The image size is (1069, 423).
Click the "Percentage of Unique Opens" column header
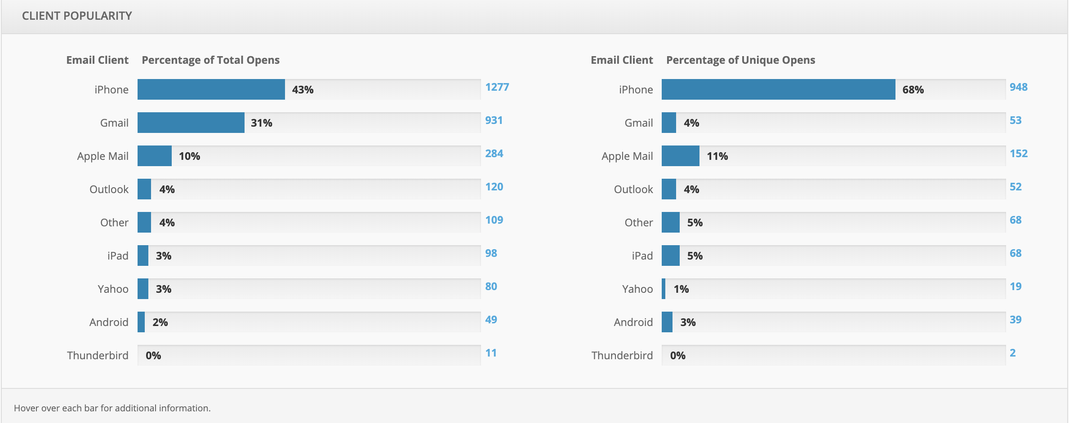740,60
